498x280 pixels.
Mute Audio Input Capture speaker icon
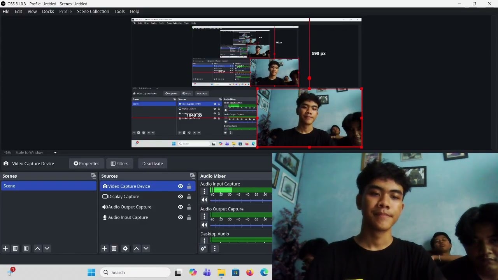tap(204, 200)
